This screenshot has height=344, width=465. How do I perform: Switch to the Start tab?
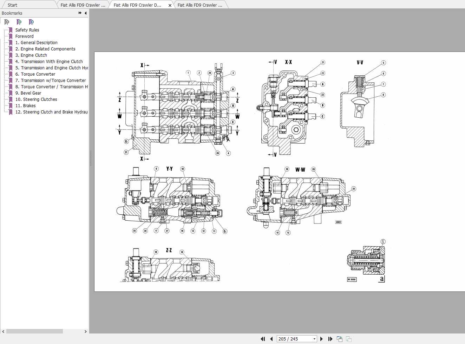[12, 5]
